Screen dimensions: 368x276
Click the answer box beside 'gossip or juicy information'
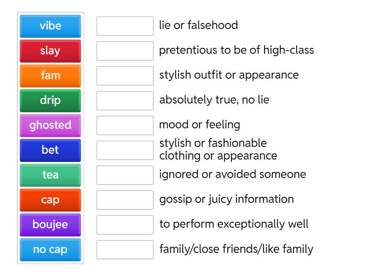point(125,199)
